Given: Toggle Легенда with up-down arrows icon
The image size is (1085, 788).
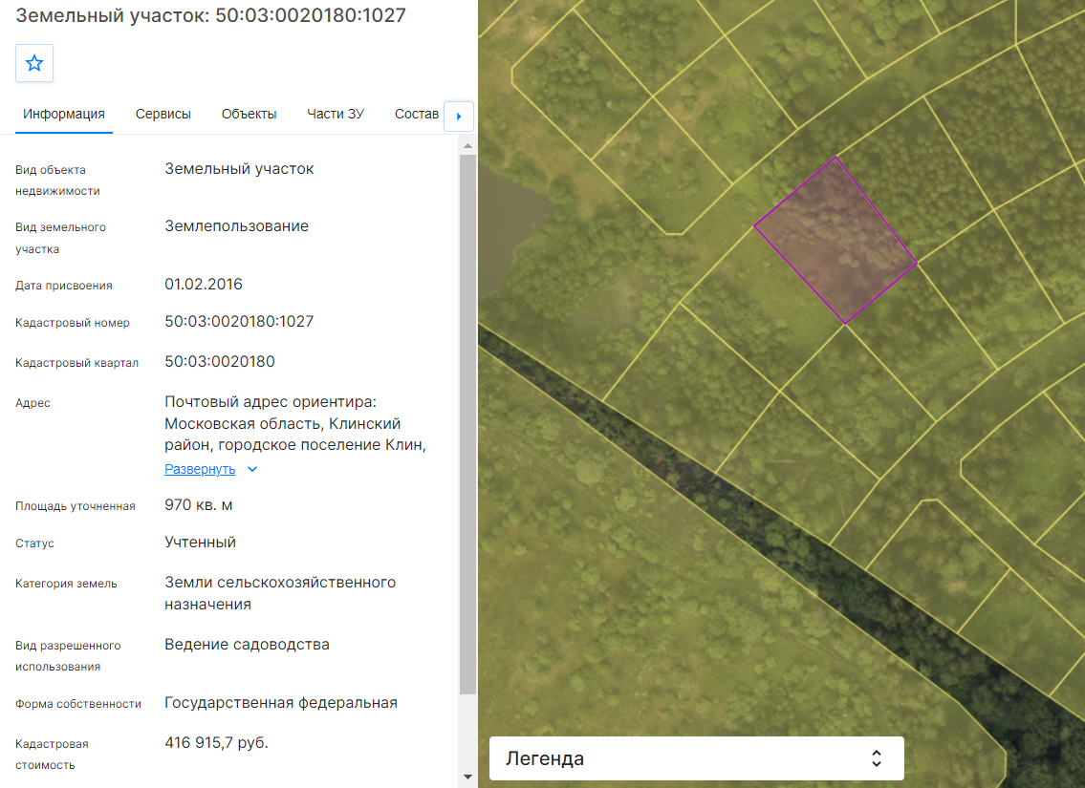Looking at the screenshot, I should tap(876, 758).
